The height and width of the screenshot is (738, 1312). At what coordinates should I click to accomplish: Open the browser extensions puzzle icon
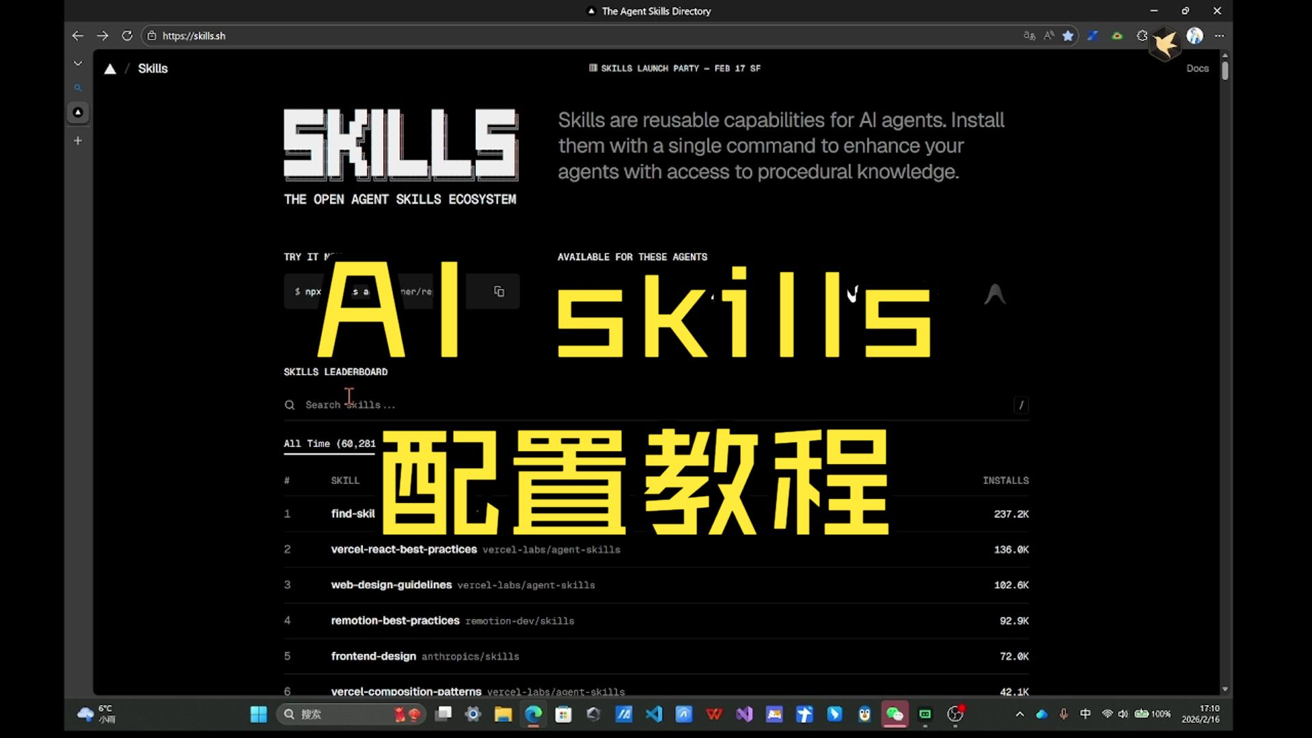point(1142,36)
